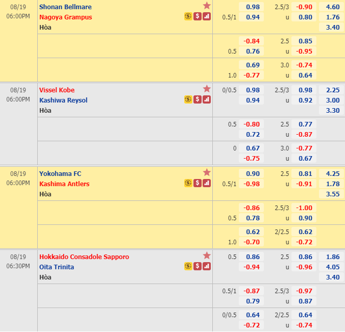This screenshot has height=332, width=345.
Task: Click the bar chart icon for Shonan Bellmare match
Action: [x=207, y=16]
